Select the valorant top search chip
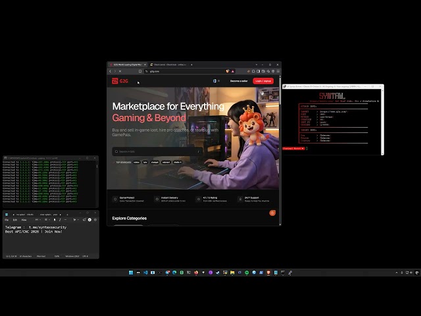421x316 pixels. click(x=166, y=163)
